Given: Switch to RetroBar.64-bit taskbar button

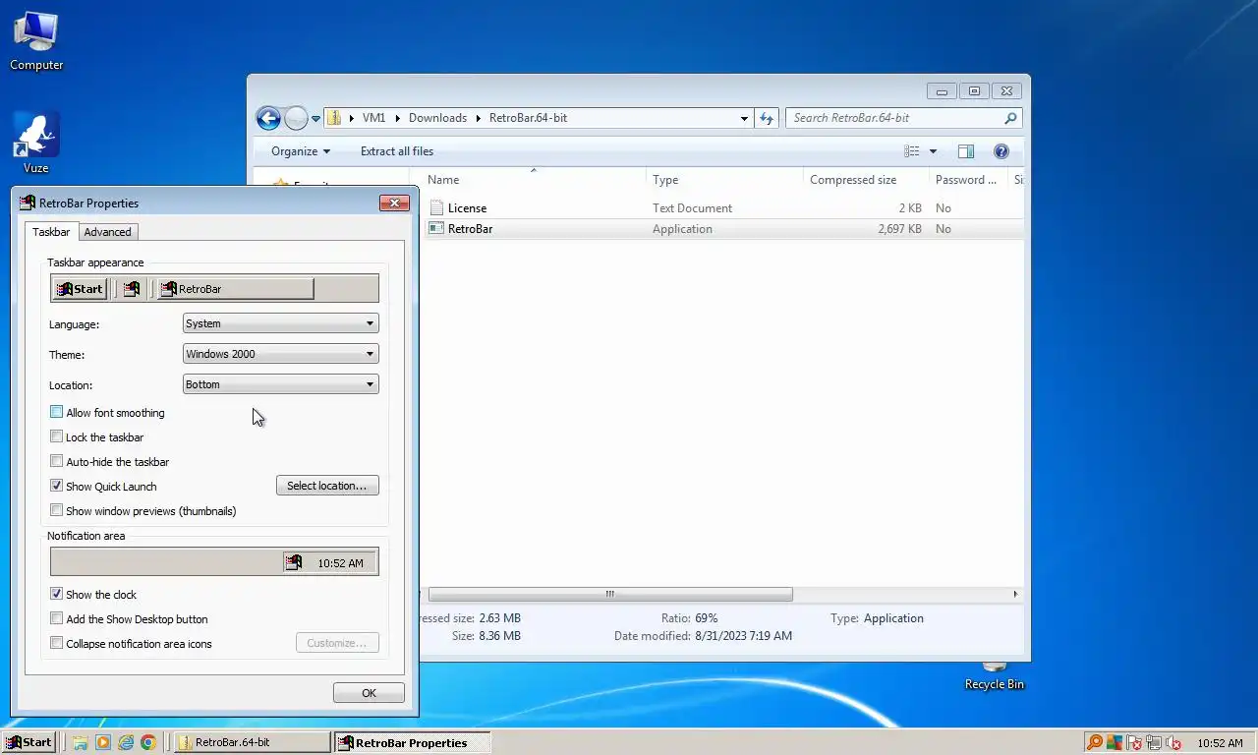Looking at the screenshot, I should coord(253,743).
